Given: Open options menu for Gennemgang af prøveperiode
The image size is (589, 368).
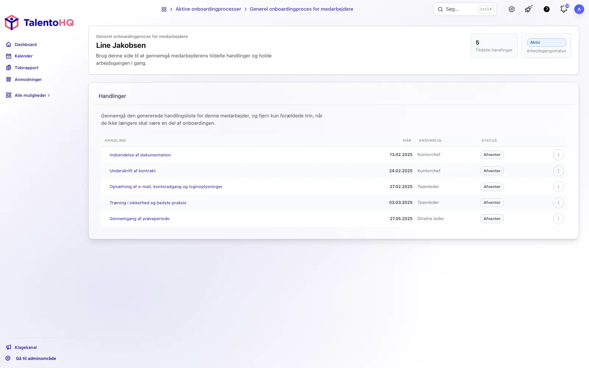Looking at the screenshot, I should point(558,219).
